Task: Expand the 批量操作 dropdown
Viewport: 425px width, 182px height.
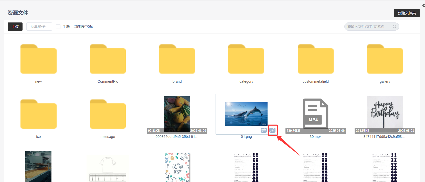Action: tap(39, 27)
